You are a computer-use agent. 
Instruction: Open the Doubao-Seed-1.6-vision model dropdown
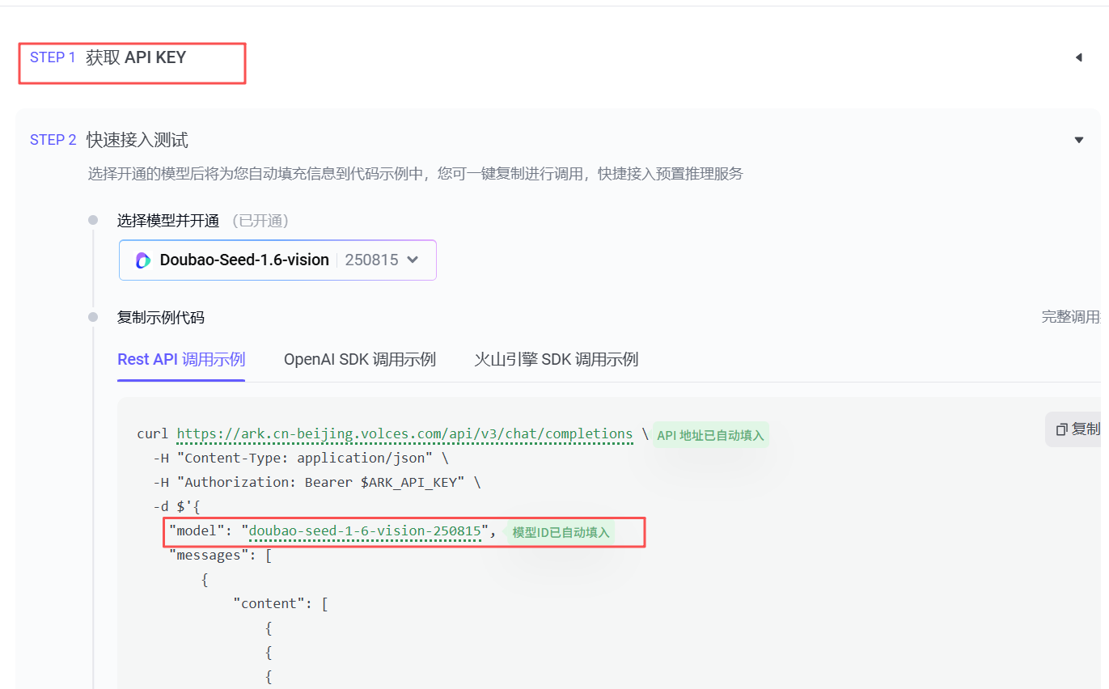pyautogui.click(x=277, y=260)
